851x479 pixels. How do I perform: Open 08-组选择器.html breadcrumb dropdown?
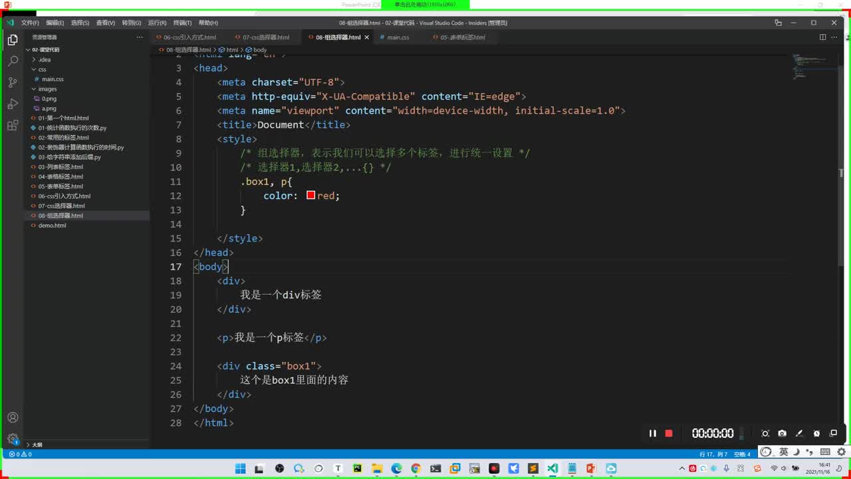click(x=185, y=50)
